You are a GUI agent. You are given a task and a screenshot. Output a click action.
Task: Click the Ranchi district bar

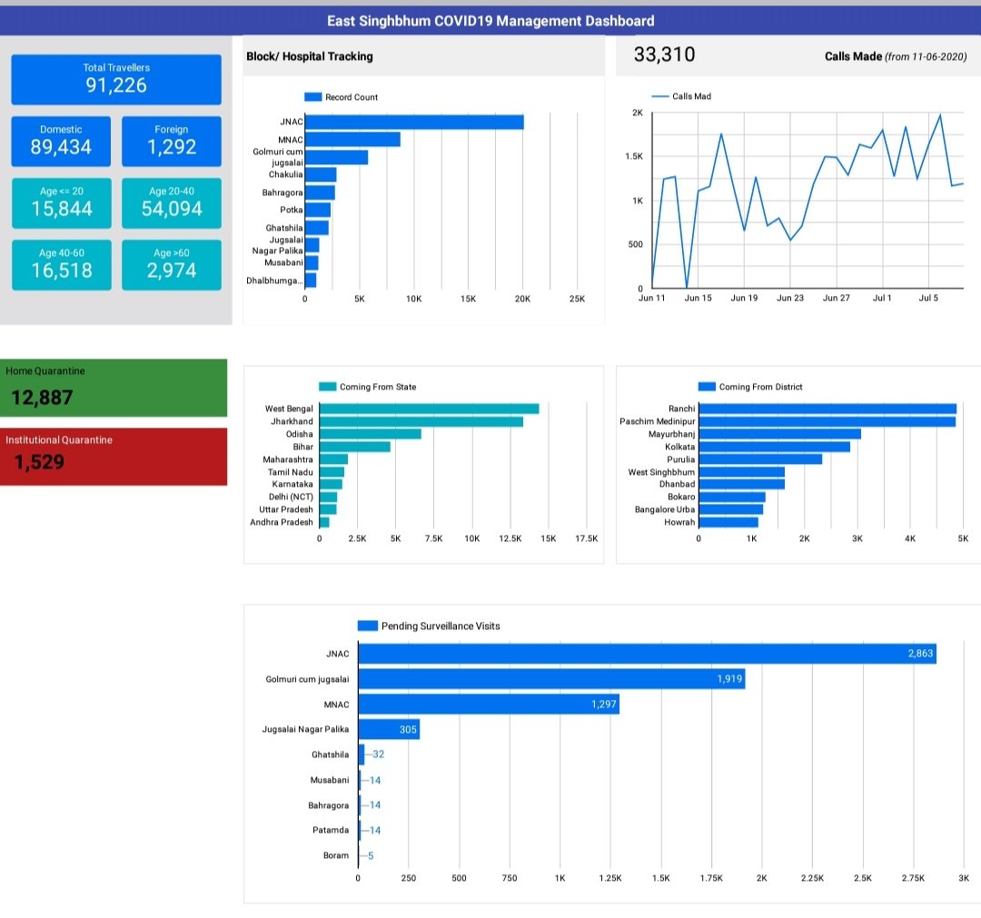click(x=827, y=409)
